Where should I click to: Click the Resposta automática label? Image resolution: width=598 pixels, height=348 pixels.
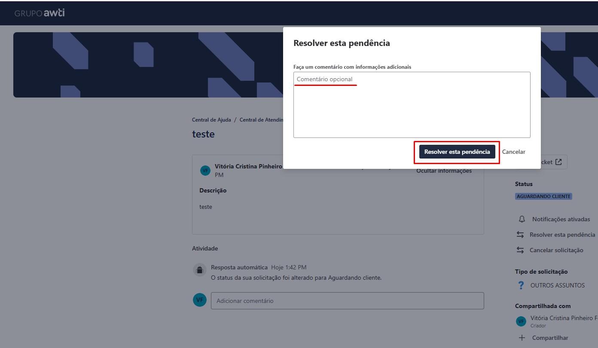pyautogui.click(x=239, y=267)
